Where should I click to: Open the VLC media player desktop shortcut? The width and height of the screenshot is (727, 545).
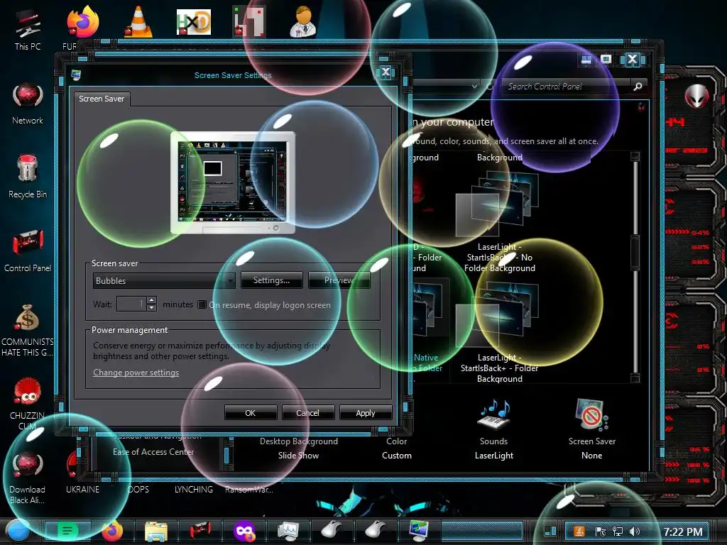(138, 21)
